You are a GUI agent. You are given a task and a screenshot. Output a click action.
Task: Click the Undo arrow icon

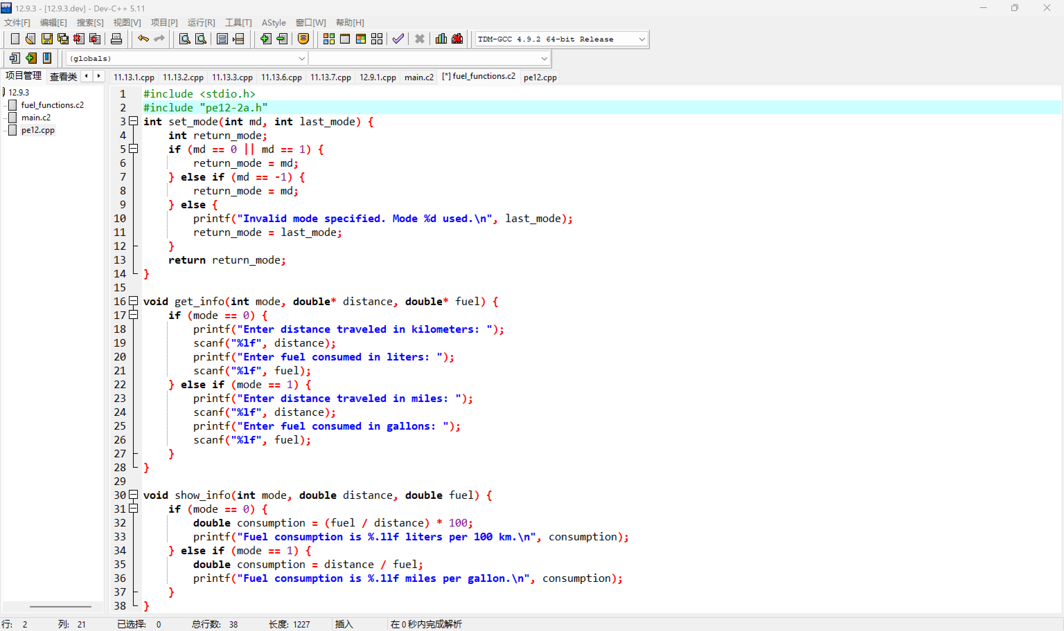point(143,39)
